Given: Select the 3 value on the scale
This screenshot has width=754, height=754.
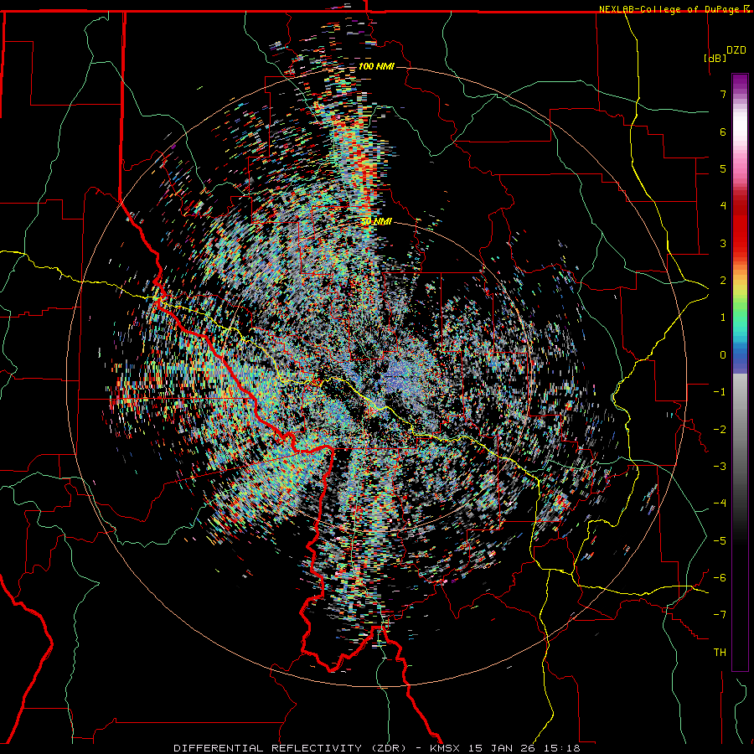Looking at the screenshot, I should point(723,243).
